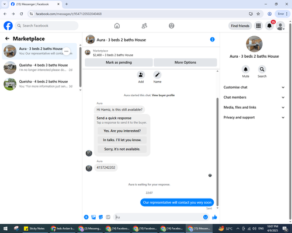
Task: View site information icon in the address bar
Action: [31, 14]
